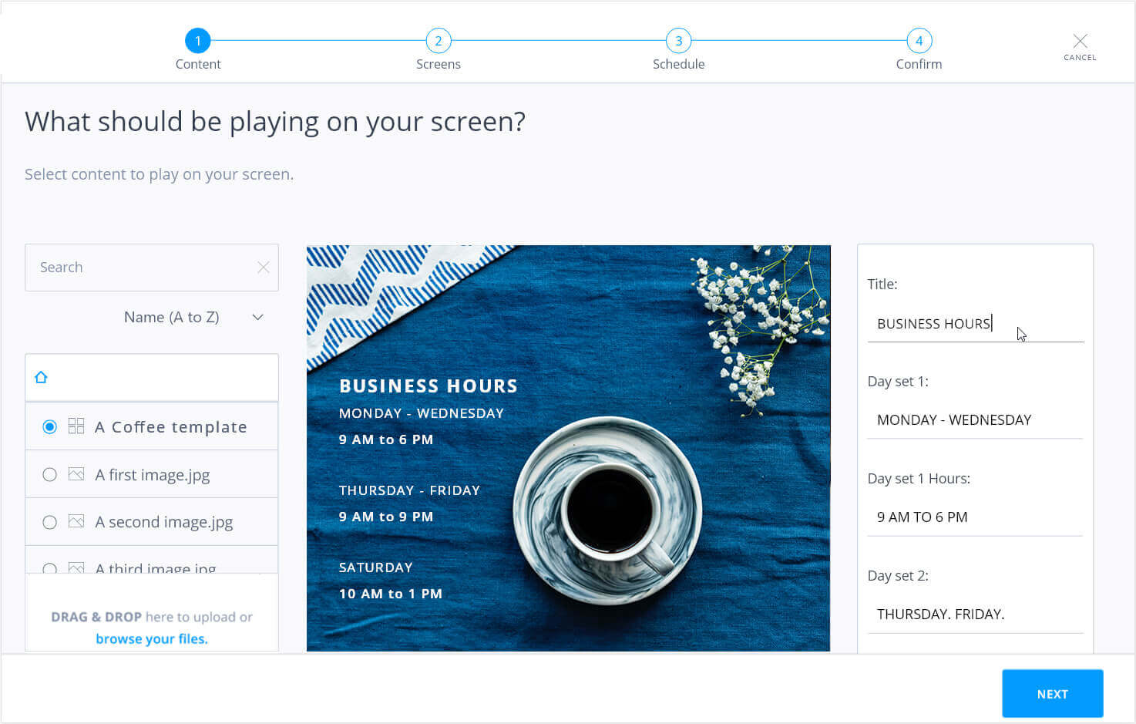Image resolution: width=1136 pixels, height=724 pixels.
Task: Edit the Day set 2 field
Action: (x=975, y=615)
